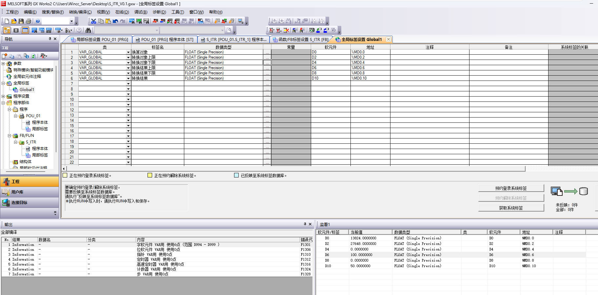Toggle the output panel pin icon
The width and height of the screenshot is (598, 295).
coord(305,224)
